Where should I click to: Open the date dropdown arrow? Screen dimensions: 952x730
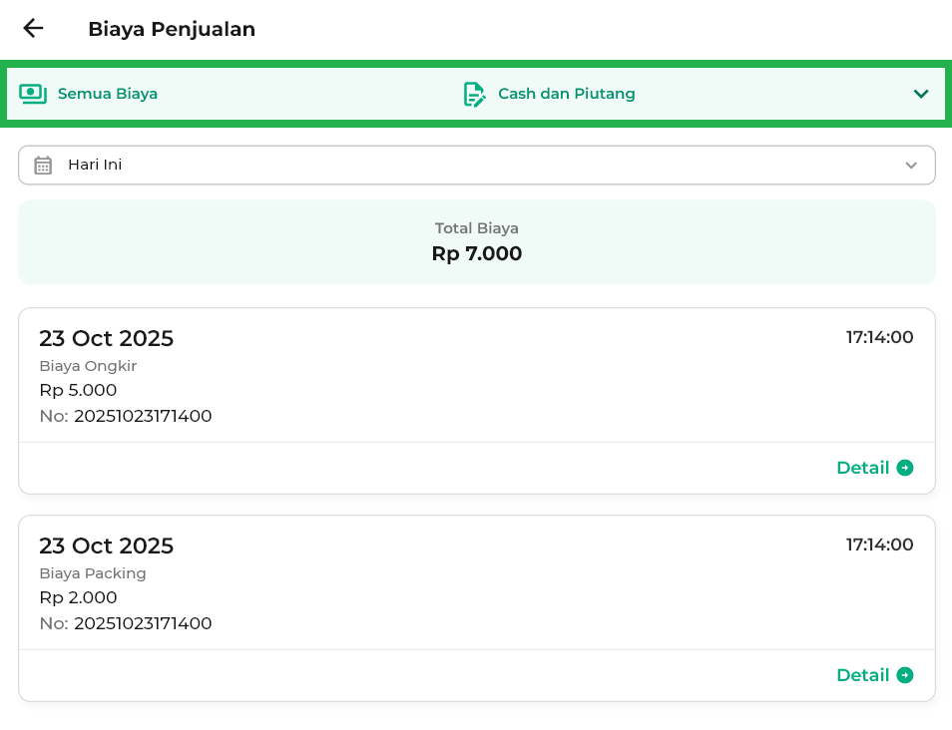tap(910, 166)
